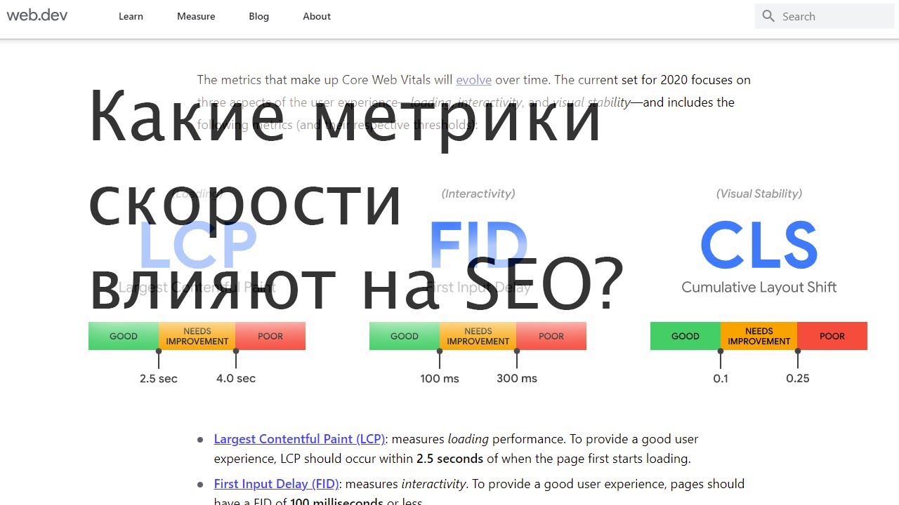The height and width of the screenshot is (505, 899).
Task: Click the CLS metric logo text
Action: pyautogui.click(x=759, y=246)
